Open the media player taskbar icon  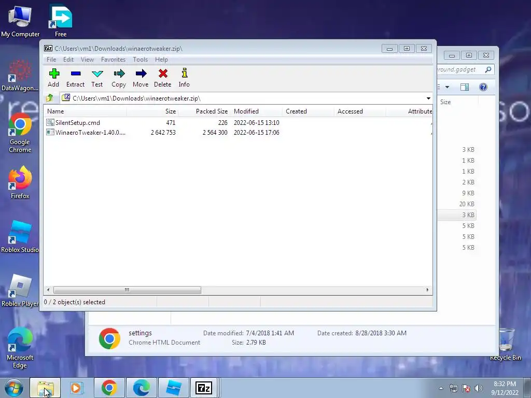(77, 388)
